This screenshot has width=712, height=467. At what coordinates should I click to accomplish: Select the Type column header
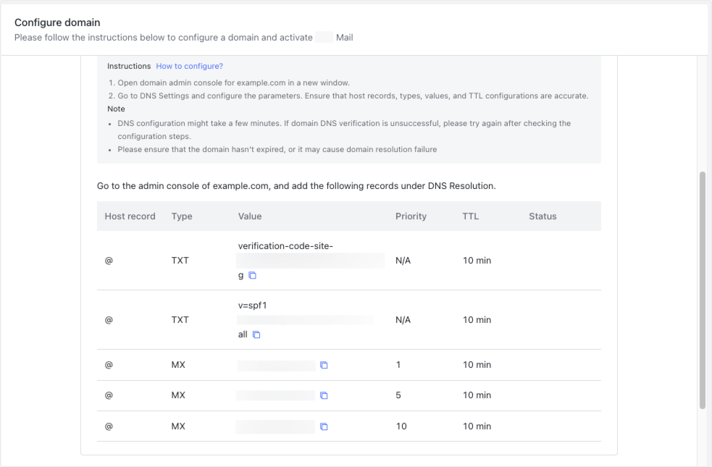coord(182,216)
